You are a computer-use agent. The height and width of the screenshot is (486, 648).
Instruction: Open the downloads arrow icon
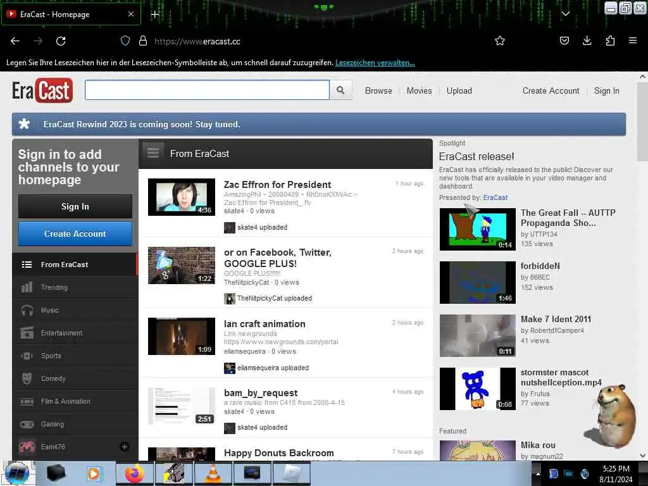587,40
